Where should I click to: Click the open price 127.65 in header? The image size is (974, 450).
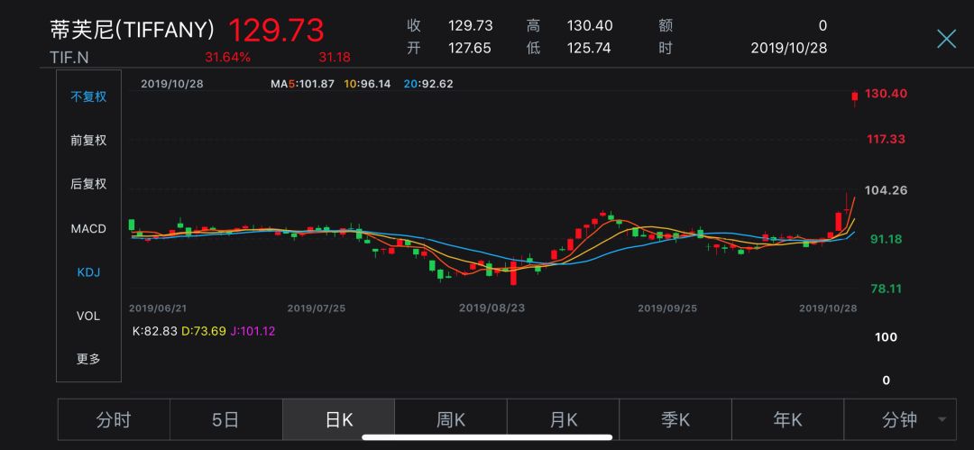pyautogui.click(x=470, y=48)
